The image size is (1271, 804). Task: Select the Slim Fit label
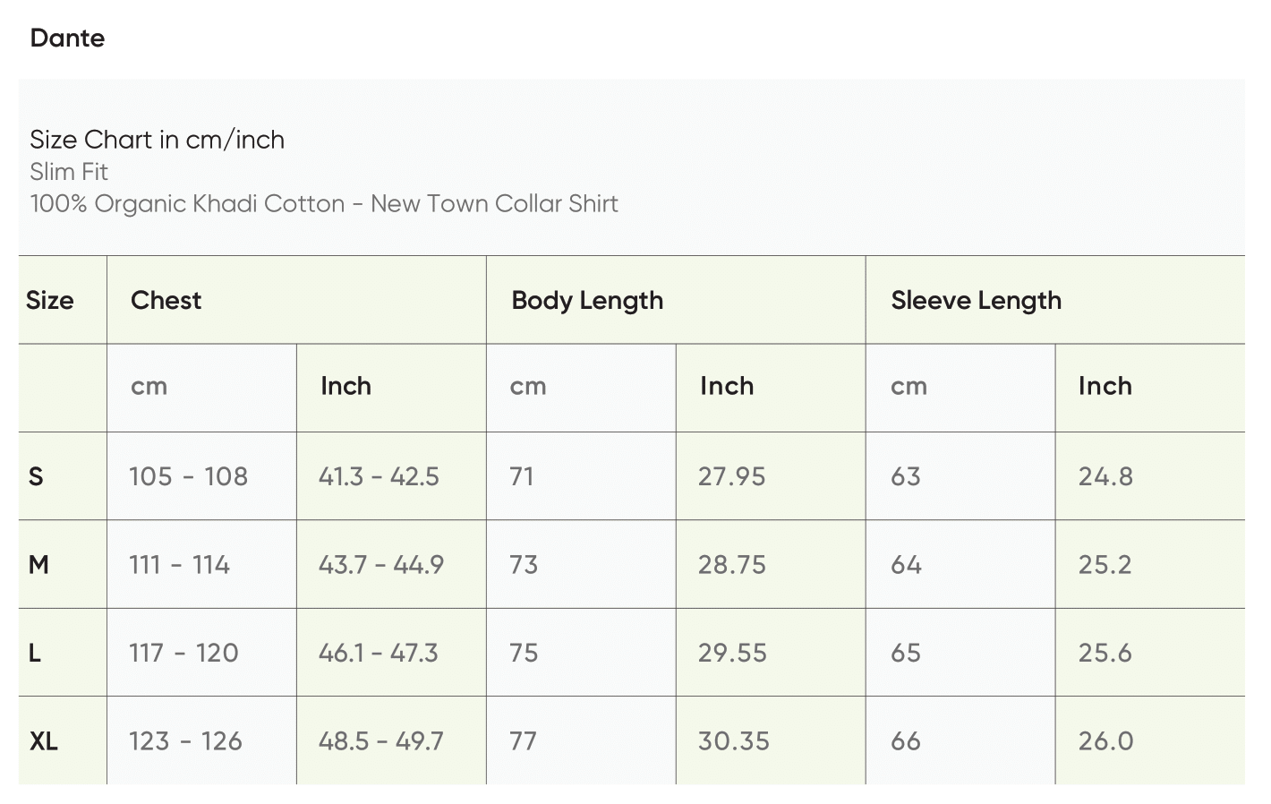tap(69, 172)
